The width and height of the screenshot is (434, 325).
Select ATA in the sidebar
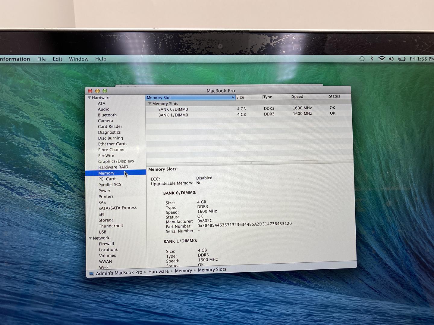pos(102,104)
